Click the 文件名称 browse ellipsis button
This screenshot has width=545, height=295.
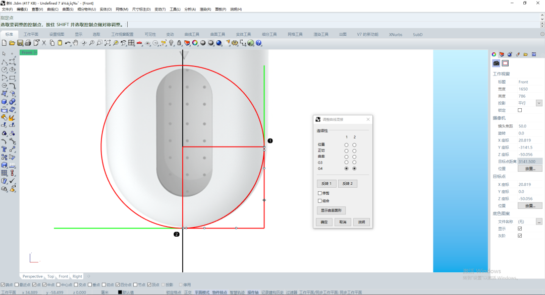point(539,222)
